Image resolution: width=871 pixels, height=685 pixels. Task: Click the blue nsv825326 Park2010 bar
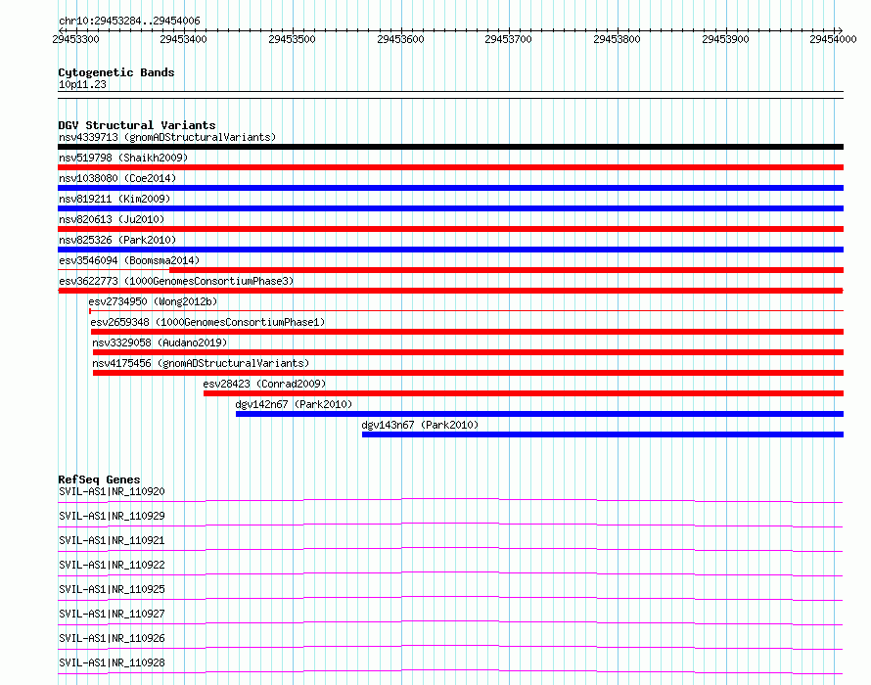point(450,250)
